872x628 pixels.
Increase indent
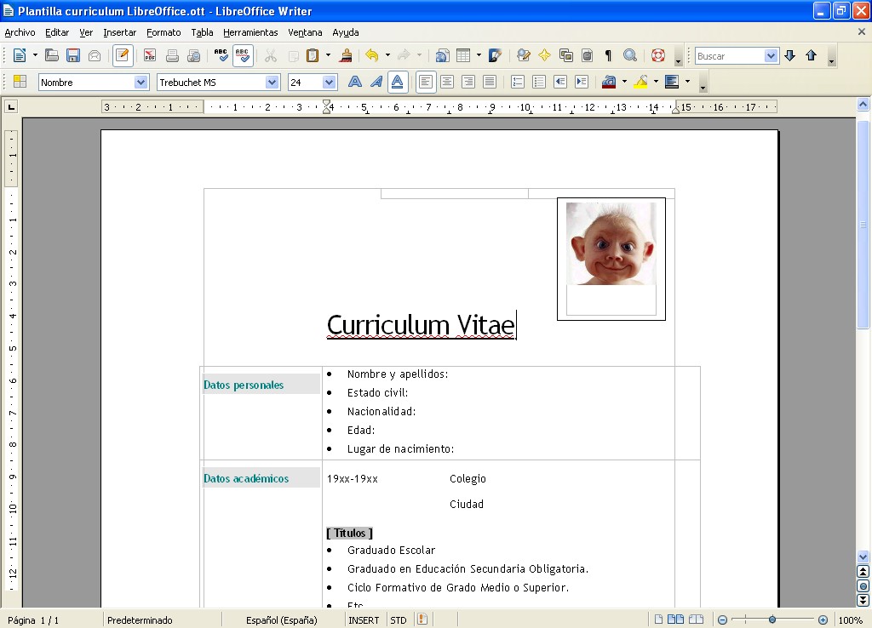582,83
